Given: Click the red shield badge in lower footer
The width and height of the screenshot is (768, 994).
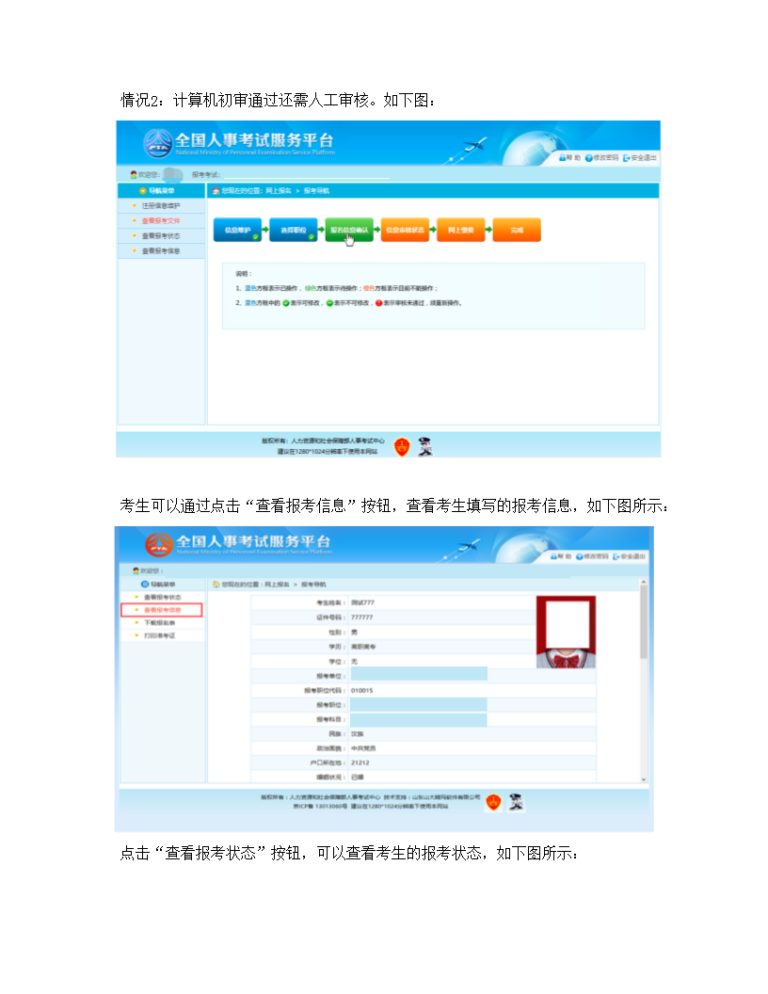Looking at the screenshot, I should pyautogui.click(x=493, y=803).
